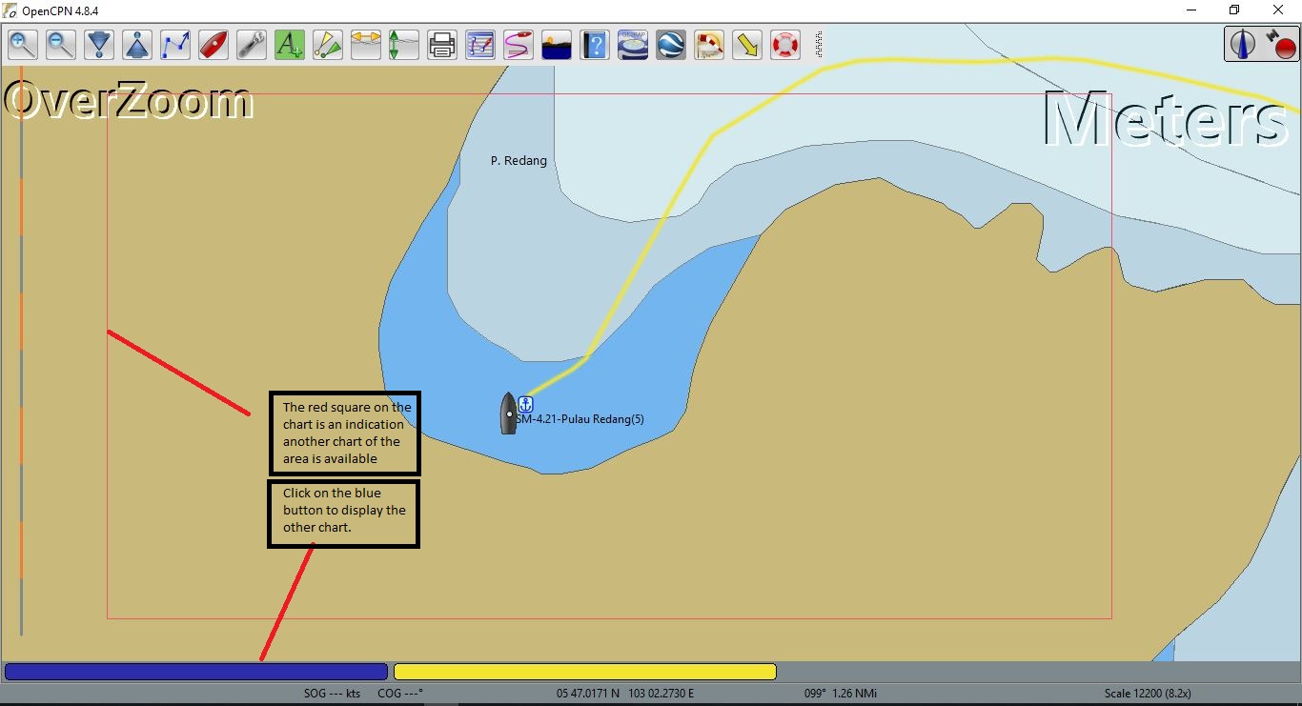Image resolution: width=1302 pixels, height=706 pixels.
Task: Click the compass rose in top right corner
Action: pyautogui.click(x=1242, y=43)
